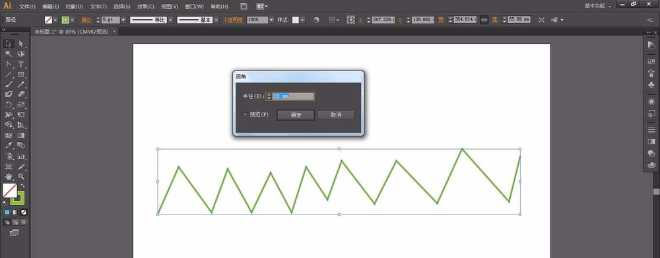Open the Arrange Documents dropdown
Image resolution: width=660 pixels, height=258 pixels.
click(262, 7)
